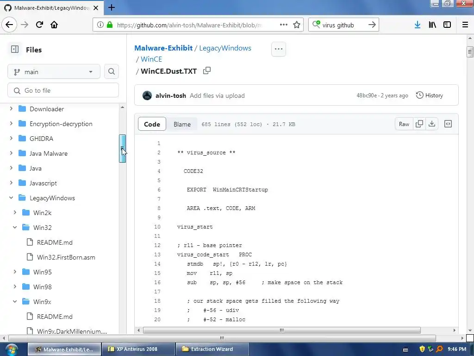This screenshot has width=474, height=356.
Task: Open Raw file view
Action: pyautogui.click(x=404, y=124)
